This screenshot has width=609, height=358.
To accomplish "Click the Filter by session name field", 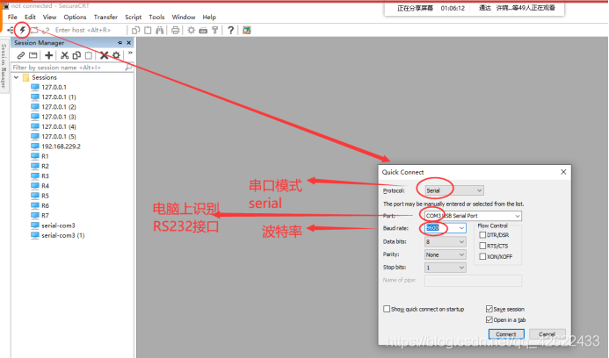I will [x=69, y=68].
